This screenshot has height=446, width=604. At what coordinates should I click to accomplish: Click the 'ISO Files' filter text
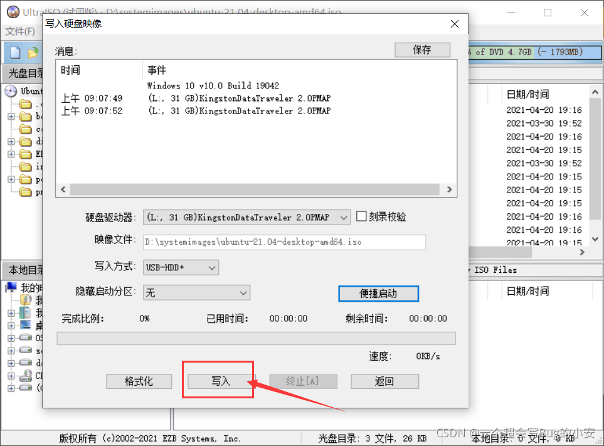495,270
